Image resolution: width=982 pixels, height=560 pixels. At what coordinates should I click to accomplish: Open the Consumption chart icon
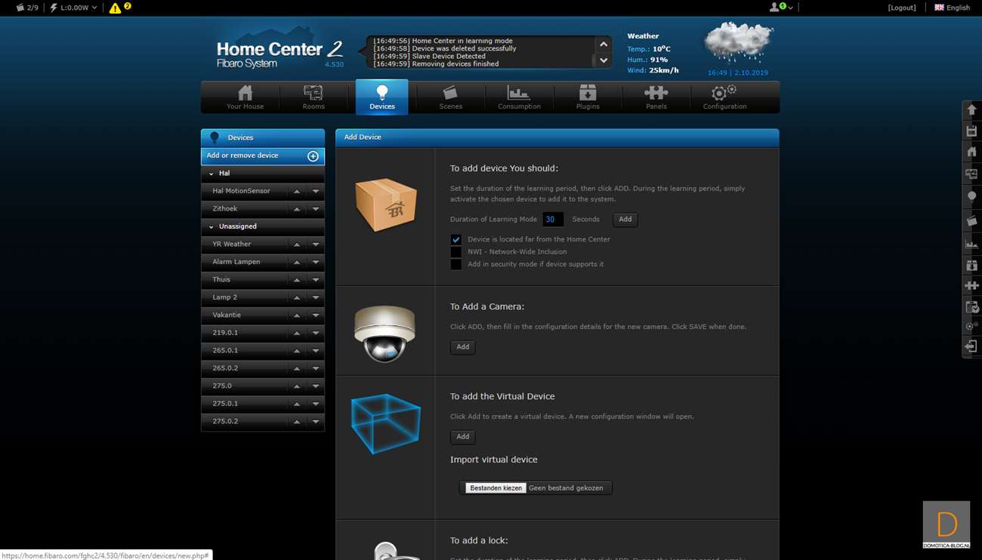tap(519, 94)
